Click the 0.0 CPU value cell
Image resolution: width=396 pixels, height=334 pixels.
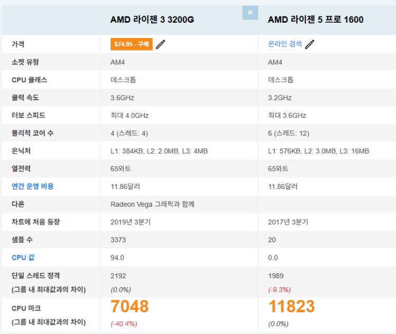pyautogui.click(x=273, y=258)
